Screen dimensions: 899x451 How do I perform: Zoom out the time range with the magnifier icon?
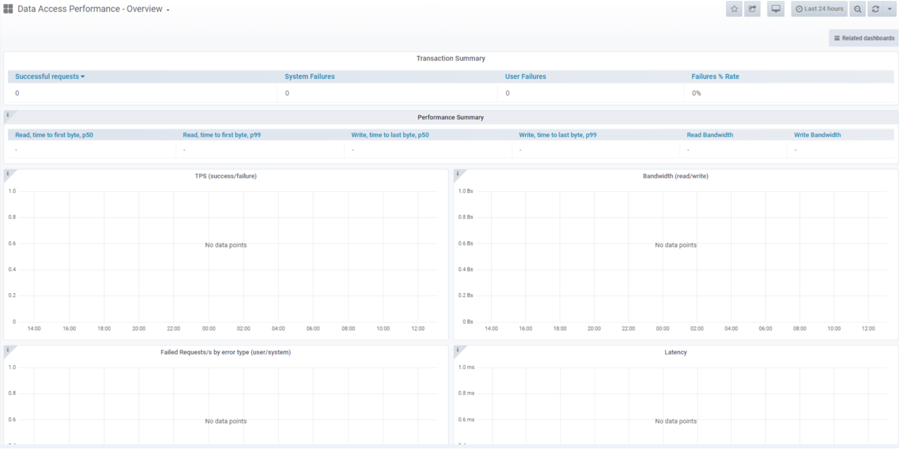click(x=858, y=9)
